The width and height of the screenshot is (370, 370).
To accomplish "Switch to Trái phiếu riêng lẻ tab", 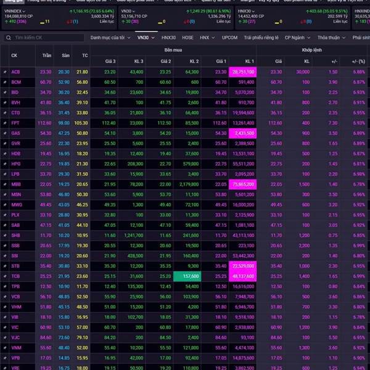I will point(261,38).
